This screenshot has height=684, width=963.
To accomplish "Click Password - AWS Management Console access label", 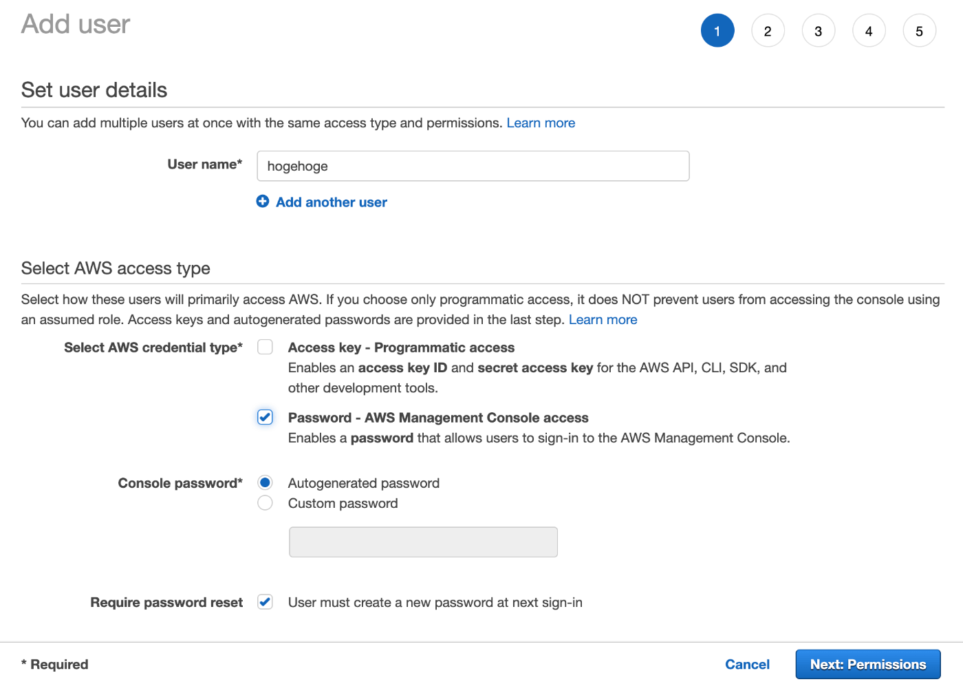I will tap(438, 418).
